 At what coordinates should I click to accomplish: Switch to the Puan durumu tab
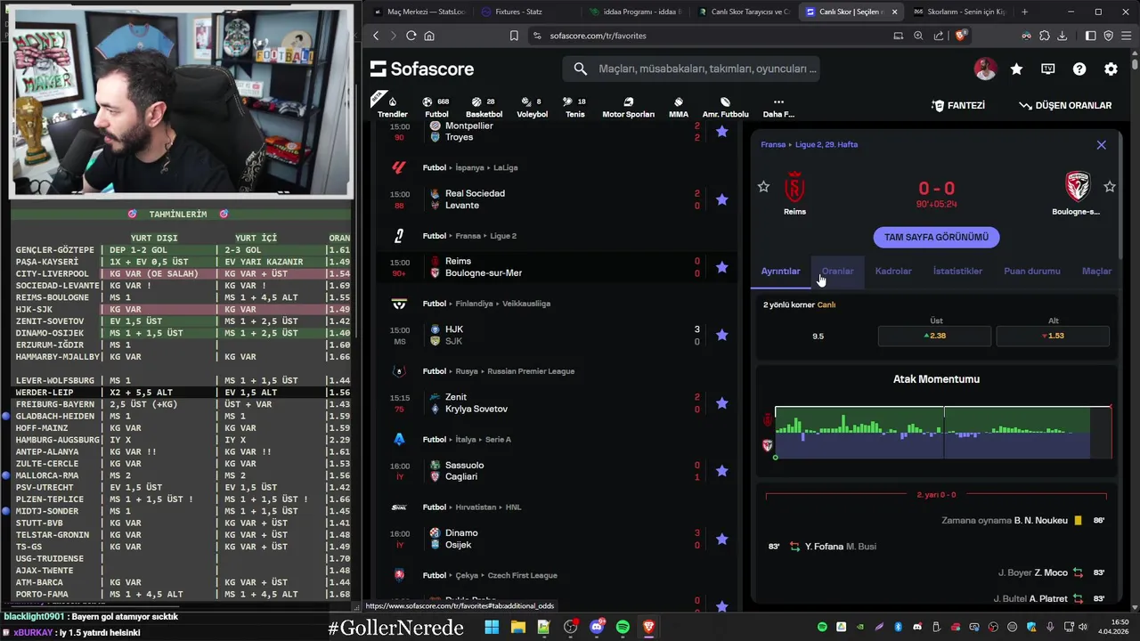tap(1032, 272)
